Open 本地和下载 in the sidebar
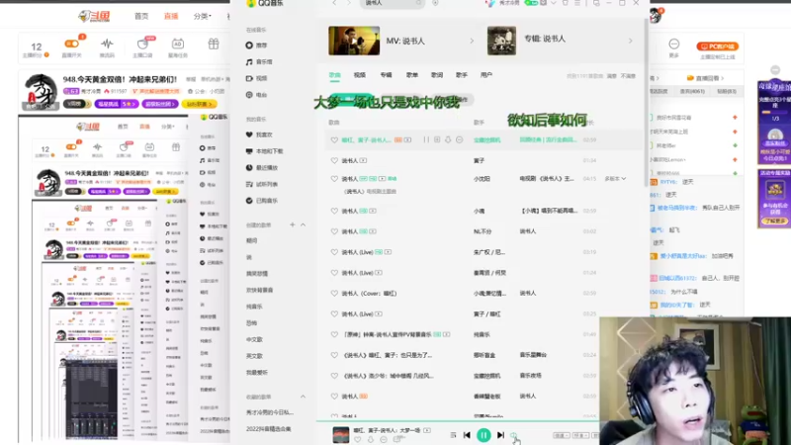 click(264, 151)
